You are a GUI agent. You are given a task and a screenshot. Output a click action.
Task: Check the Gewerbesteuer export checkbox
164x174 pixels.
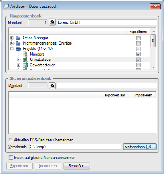138,65
